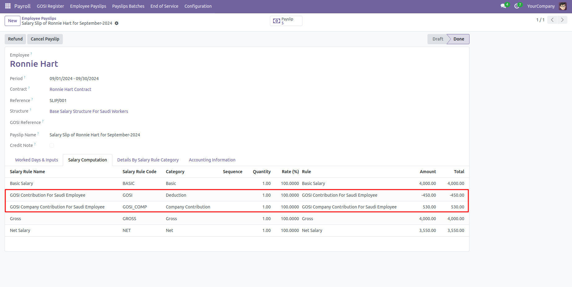This screenshot has height=287, width=572.
Task: Open the YourCompany switcher
Action: click(541, 6)
